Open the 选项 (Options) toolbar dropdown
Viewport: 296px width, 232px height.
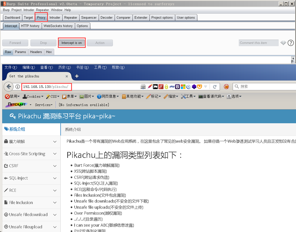click(234, 96)
